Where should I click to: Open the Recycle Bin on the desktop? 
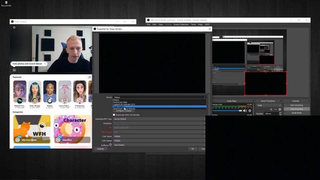tap(6, 3)
